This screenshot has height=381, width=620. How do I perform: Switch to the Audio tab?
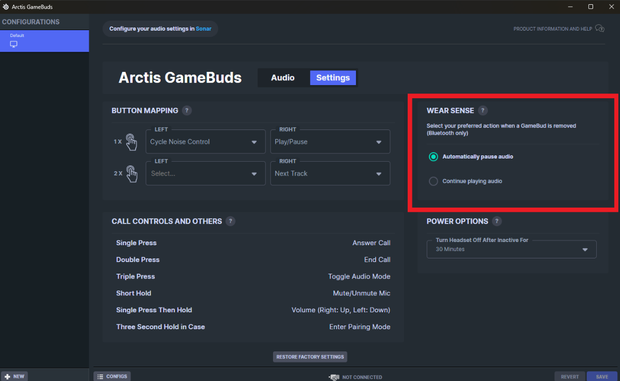(283, 78)
